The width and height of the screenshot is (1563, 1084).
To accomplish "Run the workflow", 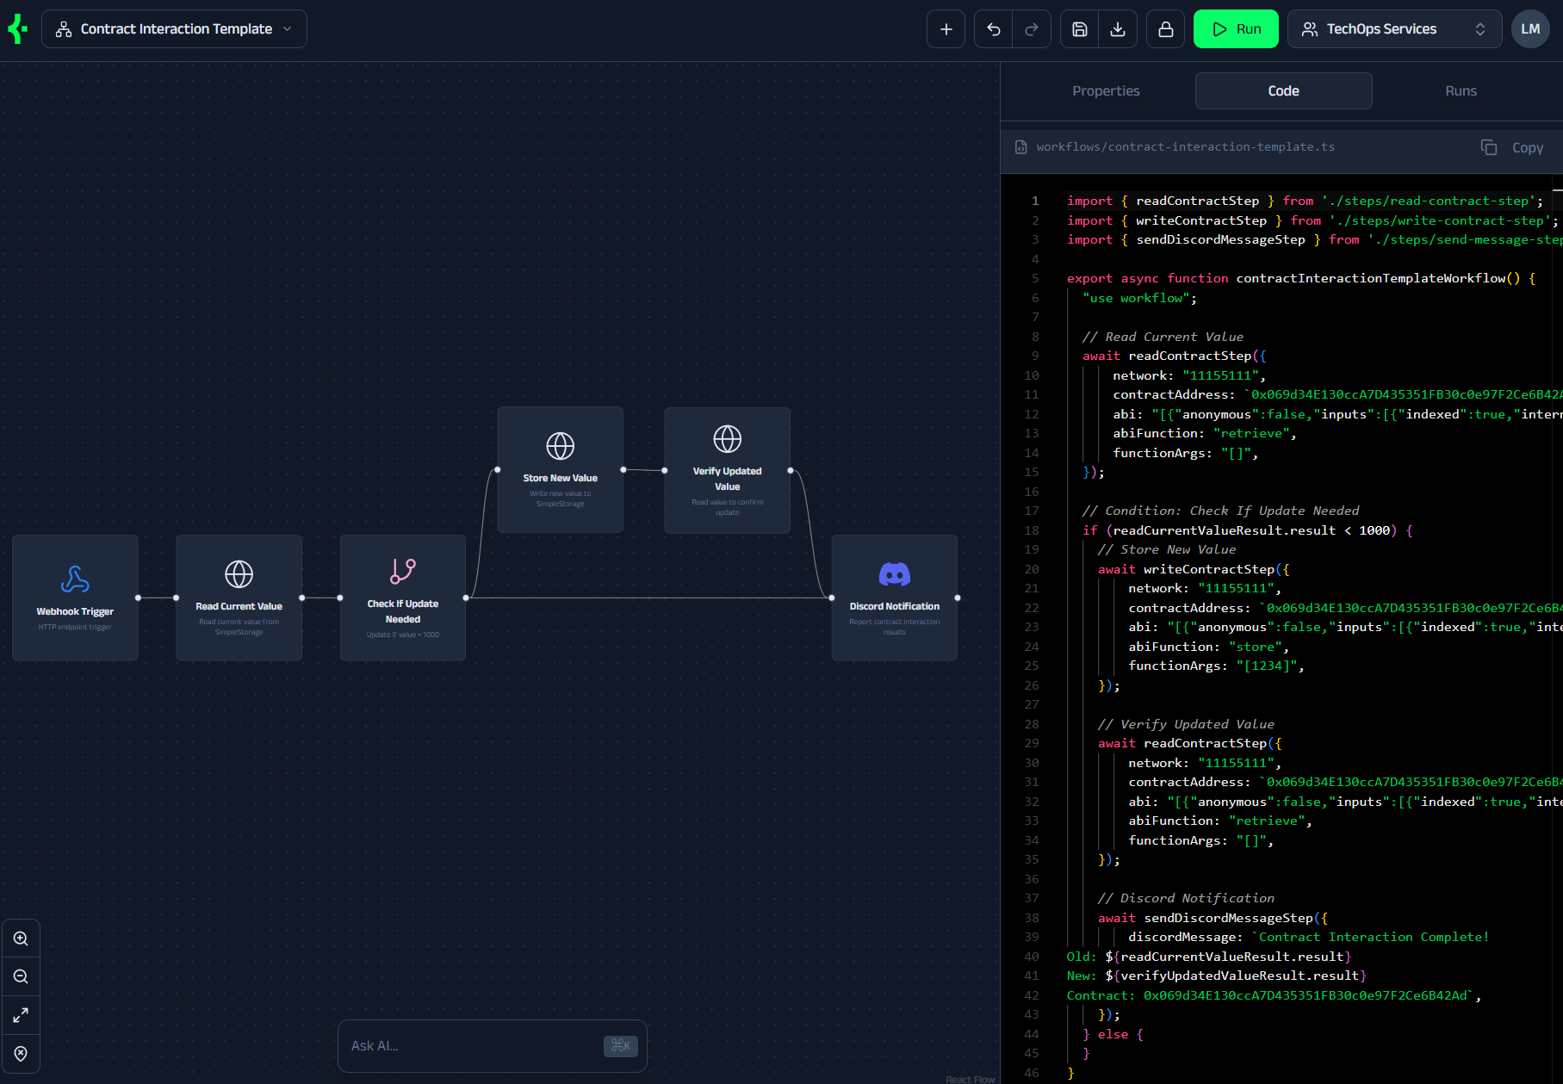I will [x=1236, y=28].
